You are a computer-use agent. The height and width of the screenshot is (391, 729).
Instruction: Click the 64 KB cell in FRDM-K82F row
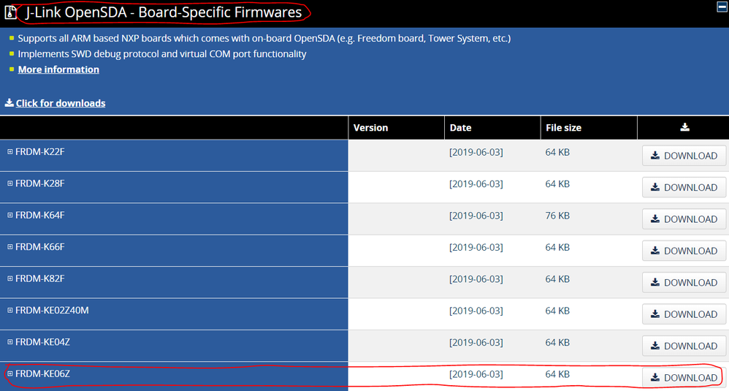pyautogui.click(x=557, y=279)
